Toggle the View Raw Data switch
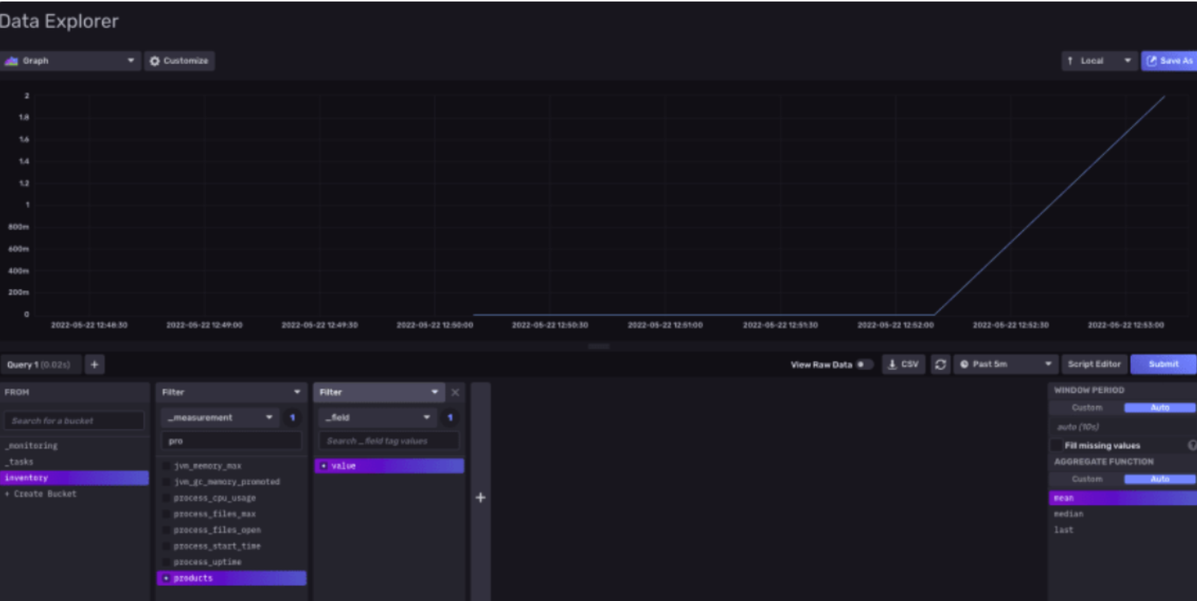The width and height of the screenshot is (1197, 601). 864,364
